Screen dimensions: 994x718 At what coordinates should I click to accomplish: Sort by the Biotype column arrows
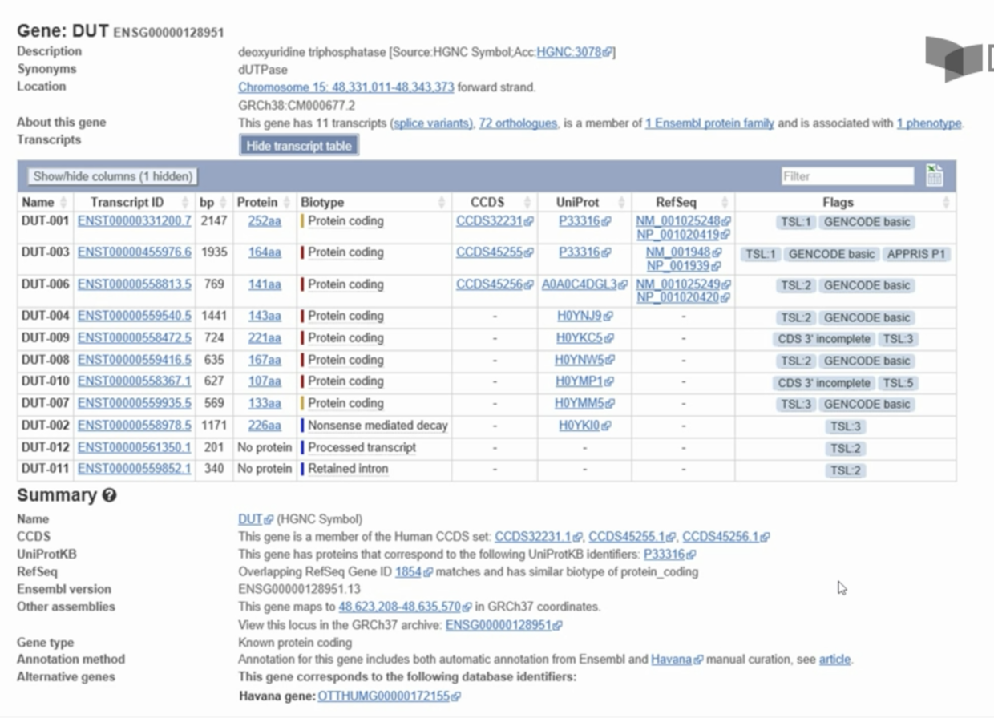pyautogui.click(x=441, y=202)
